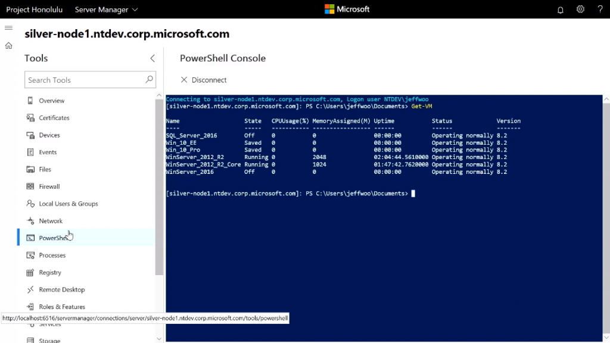Click the Remote Desktop tool icon
This screenshot has width=610, height=343.
coord(30,289)
